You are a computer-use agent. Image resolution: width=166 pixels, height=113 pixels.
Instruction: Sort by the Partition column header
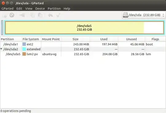coord(11,39)
